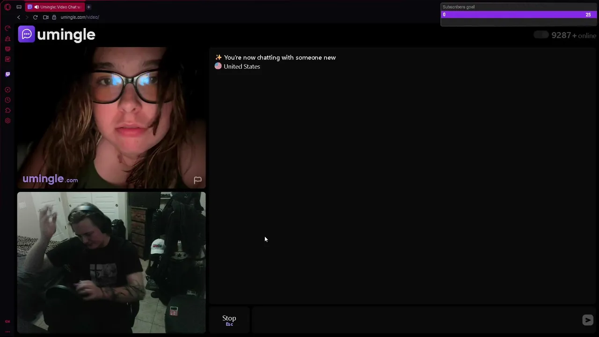Screen dimensions: 599x337
Task: Go back to previous page
Action: [x=19, y=17]
